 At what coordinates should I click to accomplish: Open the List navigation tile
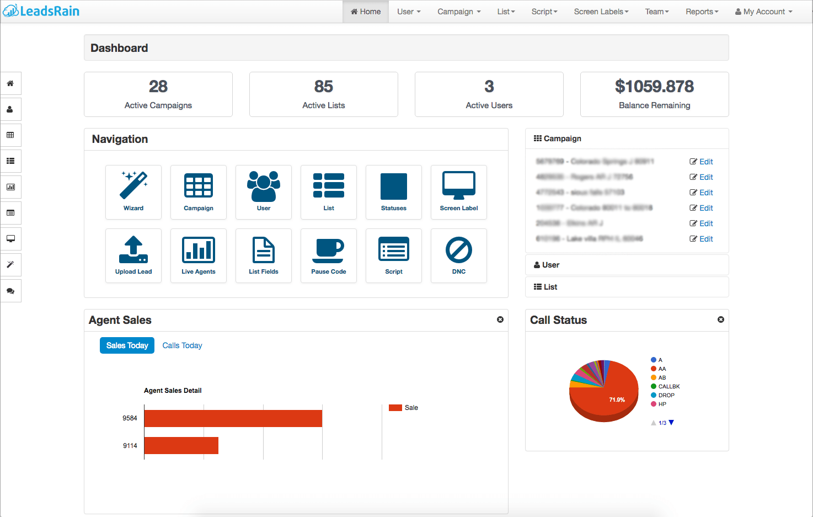click(329, 192)
